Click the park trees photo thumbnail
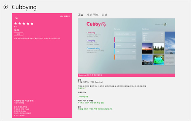The width and height of the screenshot is (191, 121). pyautogui.click(x=159, y=48)
